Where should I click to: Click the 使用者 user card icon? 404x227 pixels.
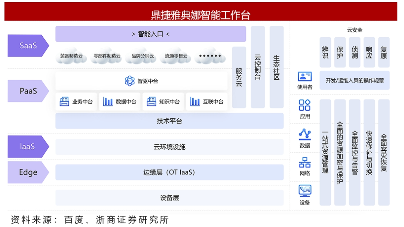305,77
